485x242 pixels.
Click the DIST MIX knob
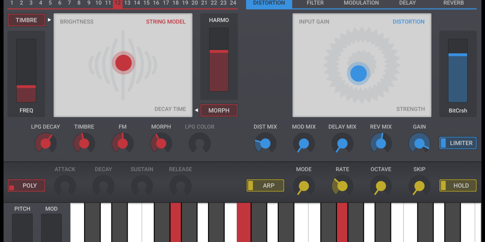tap(265, 144)
